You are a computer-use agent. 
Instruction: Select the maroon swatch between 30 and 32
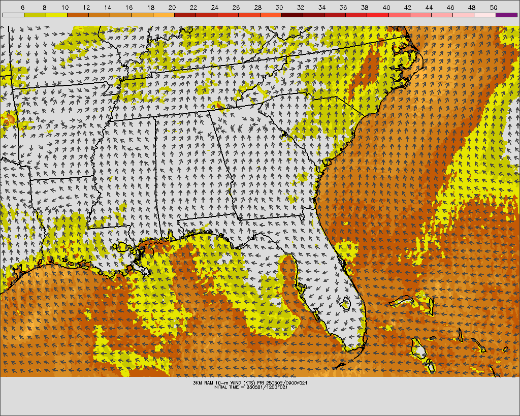pyautogui.click(x=292, y=15)
